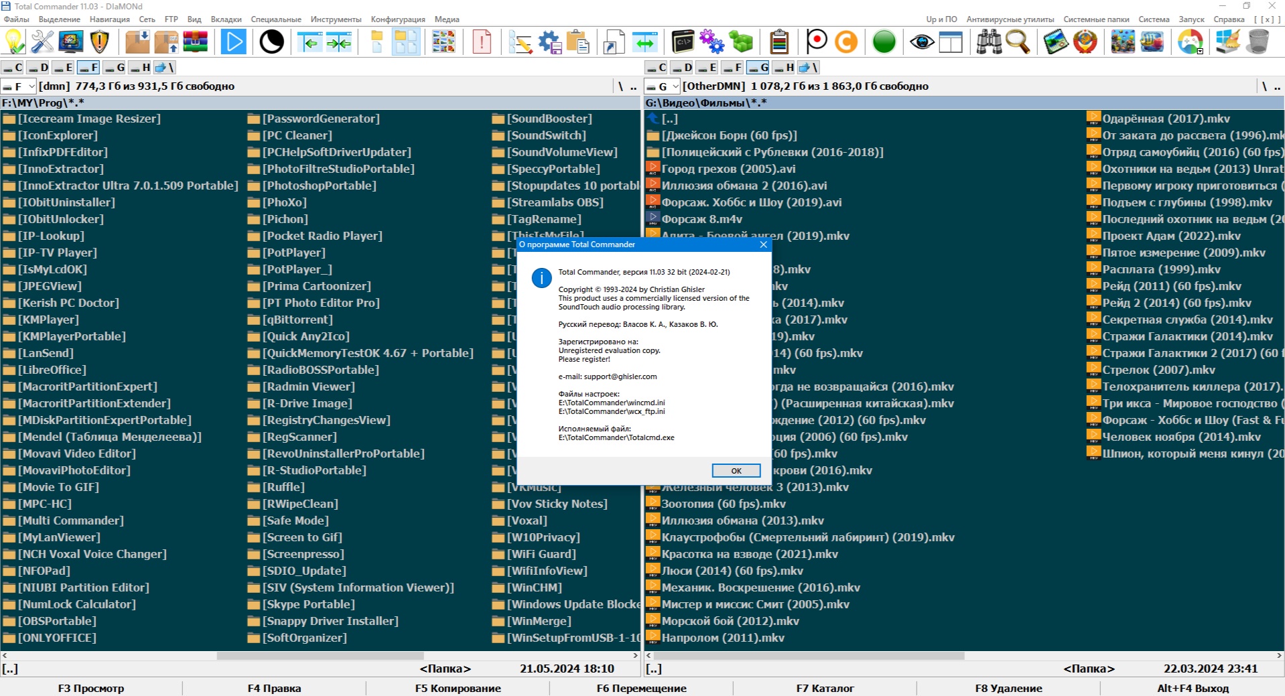This screenshot has width=1285, height=696.
Task: Click the magnifying glass toolbar icon
Action: click(1018, 42)
